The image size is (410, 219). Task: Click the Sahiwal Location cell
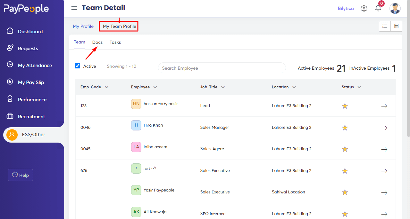pos(289,192)
